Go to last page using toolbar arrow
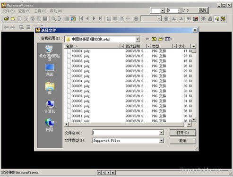Viewport: 233px width, 177px height. pos(100,18)
